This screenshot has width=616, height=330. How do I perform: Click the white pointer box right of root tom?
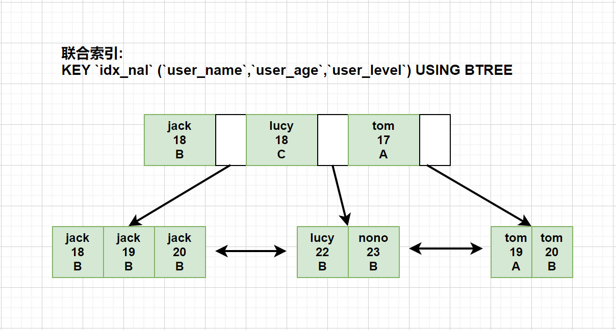tap(435, 140)
